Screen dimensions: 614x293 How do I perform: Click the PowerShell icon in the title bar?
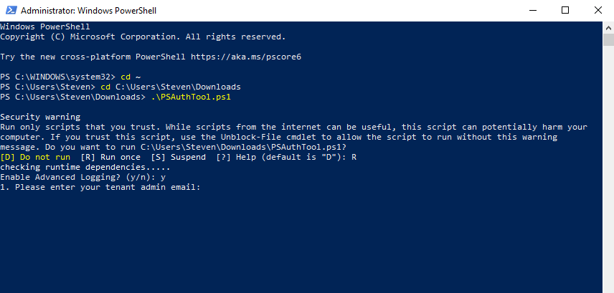pyautogui.click(x=9, y=11)
